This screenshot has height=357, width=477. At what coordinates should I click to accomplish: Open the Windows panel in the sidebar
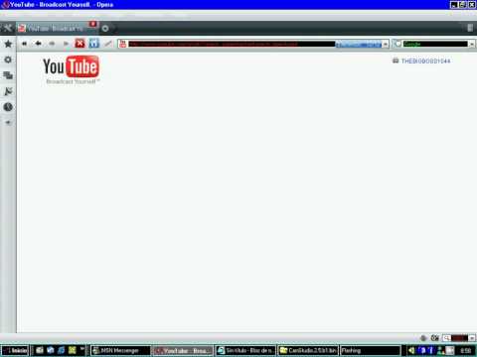pyautogui.click(x=8, y=75)
